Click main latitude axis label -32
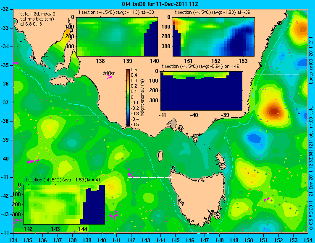 [5, 9]
